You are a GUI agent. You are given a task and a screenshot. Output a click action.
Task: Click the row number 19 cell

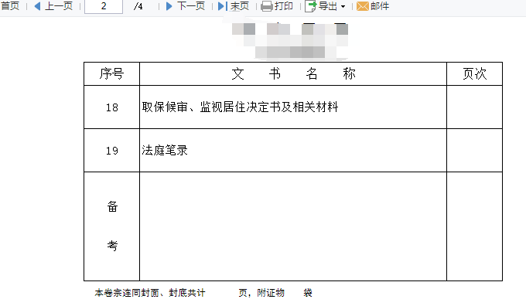tap(111, 150)
